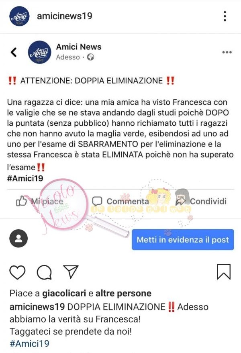Image resolution: width=241 pixels, height=353 pixels.
Task: Send the post via paper plane icon
Action: click(x=71, y=271)
